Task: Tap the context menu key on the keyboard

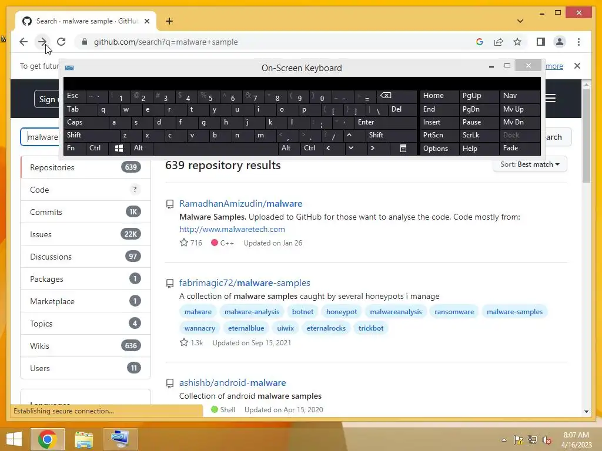Action: 403,149
